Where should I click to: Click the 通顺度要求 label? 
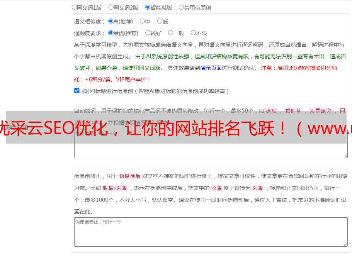(x=90, y=33)
